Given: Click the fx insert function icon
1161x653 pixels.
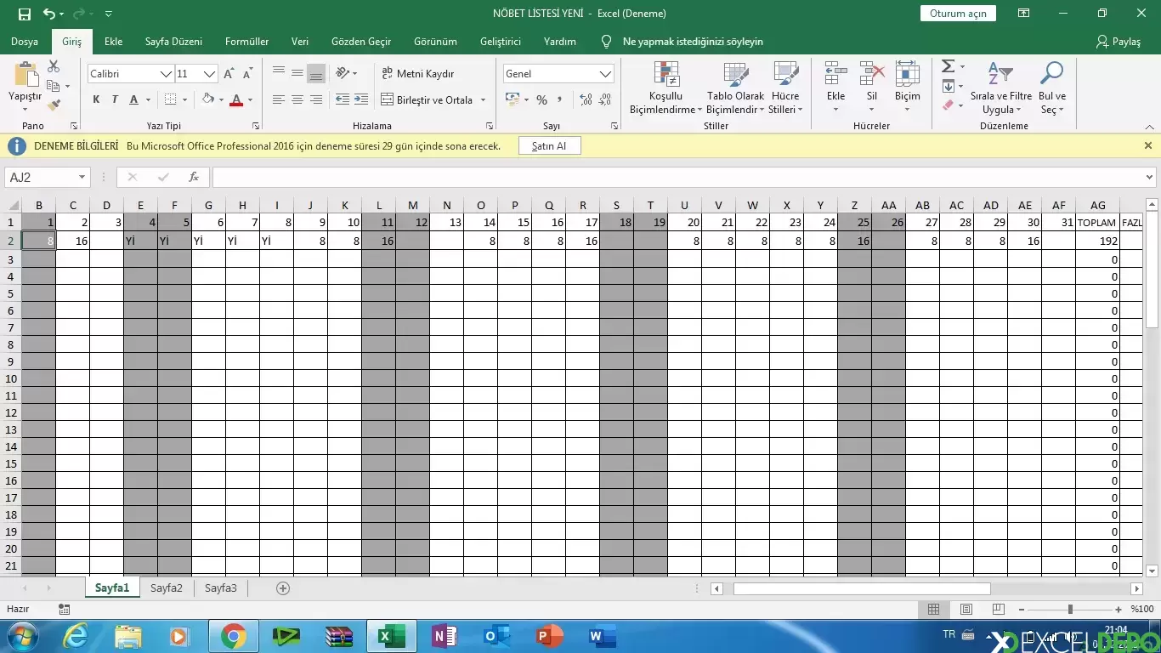Looking at the screenshot, I should tap(194, 177).
